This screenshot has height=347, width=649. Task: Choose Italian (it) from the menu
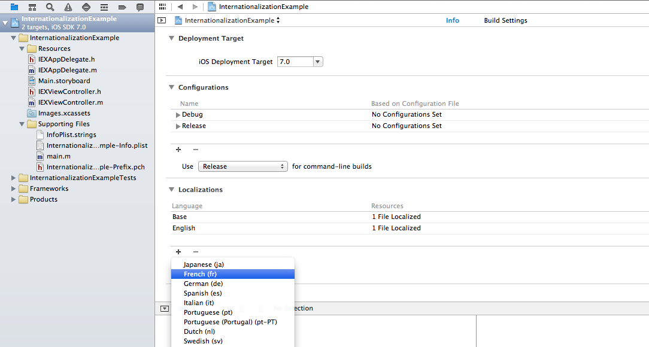point(233,303)
